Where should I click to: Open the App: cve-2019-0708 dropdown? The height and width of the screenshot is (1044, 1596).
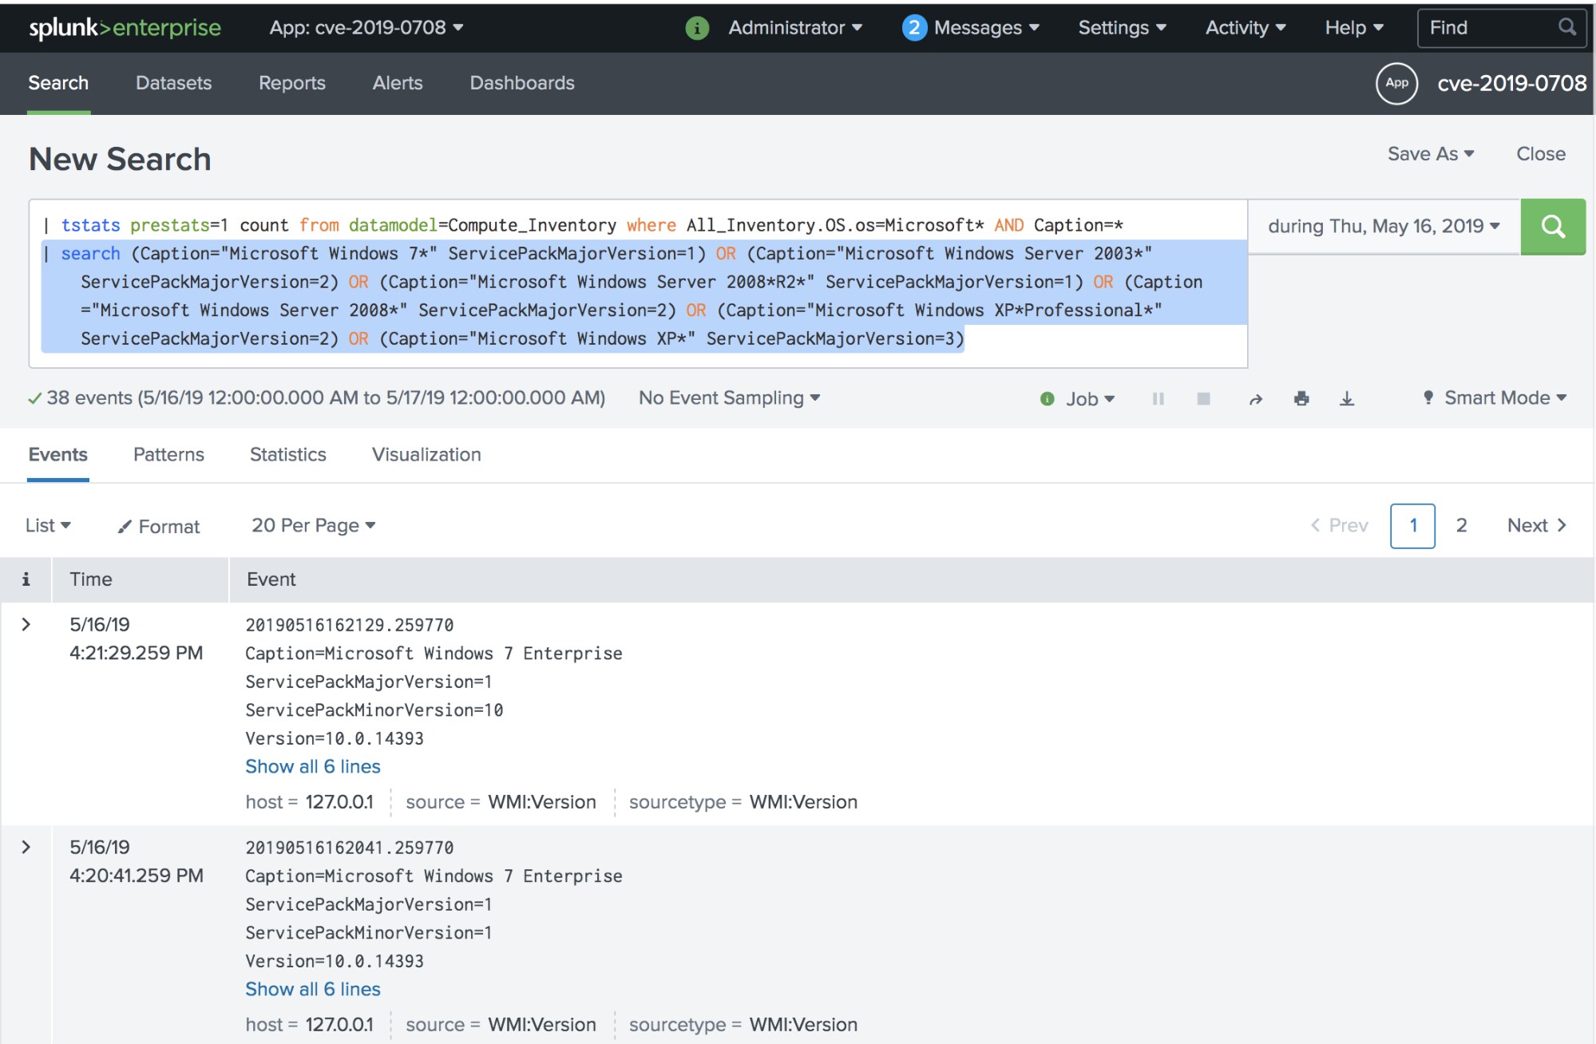pos(366,28)
